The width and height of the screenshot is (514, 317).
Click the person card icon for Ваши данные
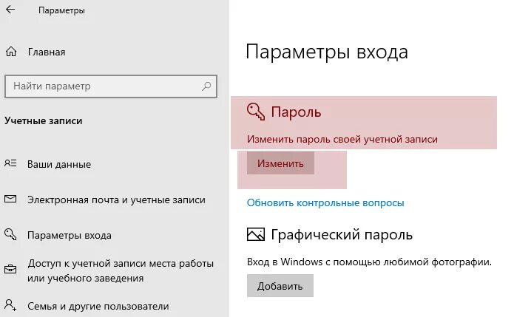coord(10,163)
